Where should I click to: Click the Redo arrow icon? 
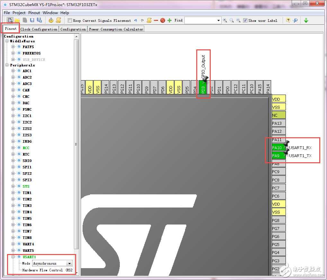click(x=142, y=21)
